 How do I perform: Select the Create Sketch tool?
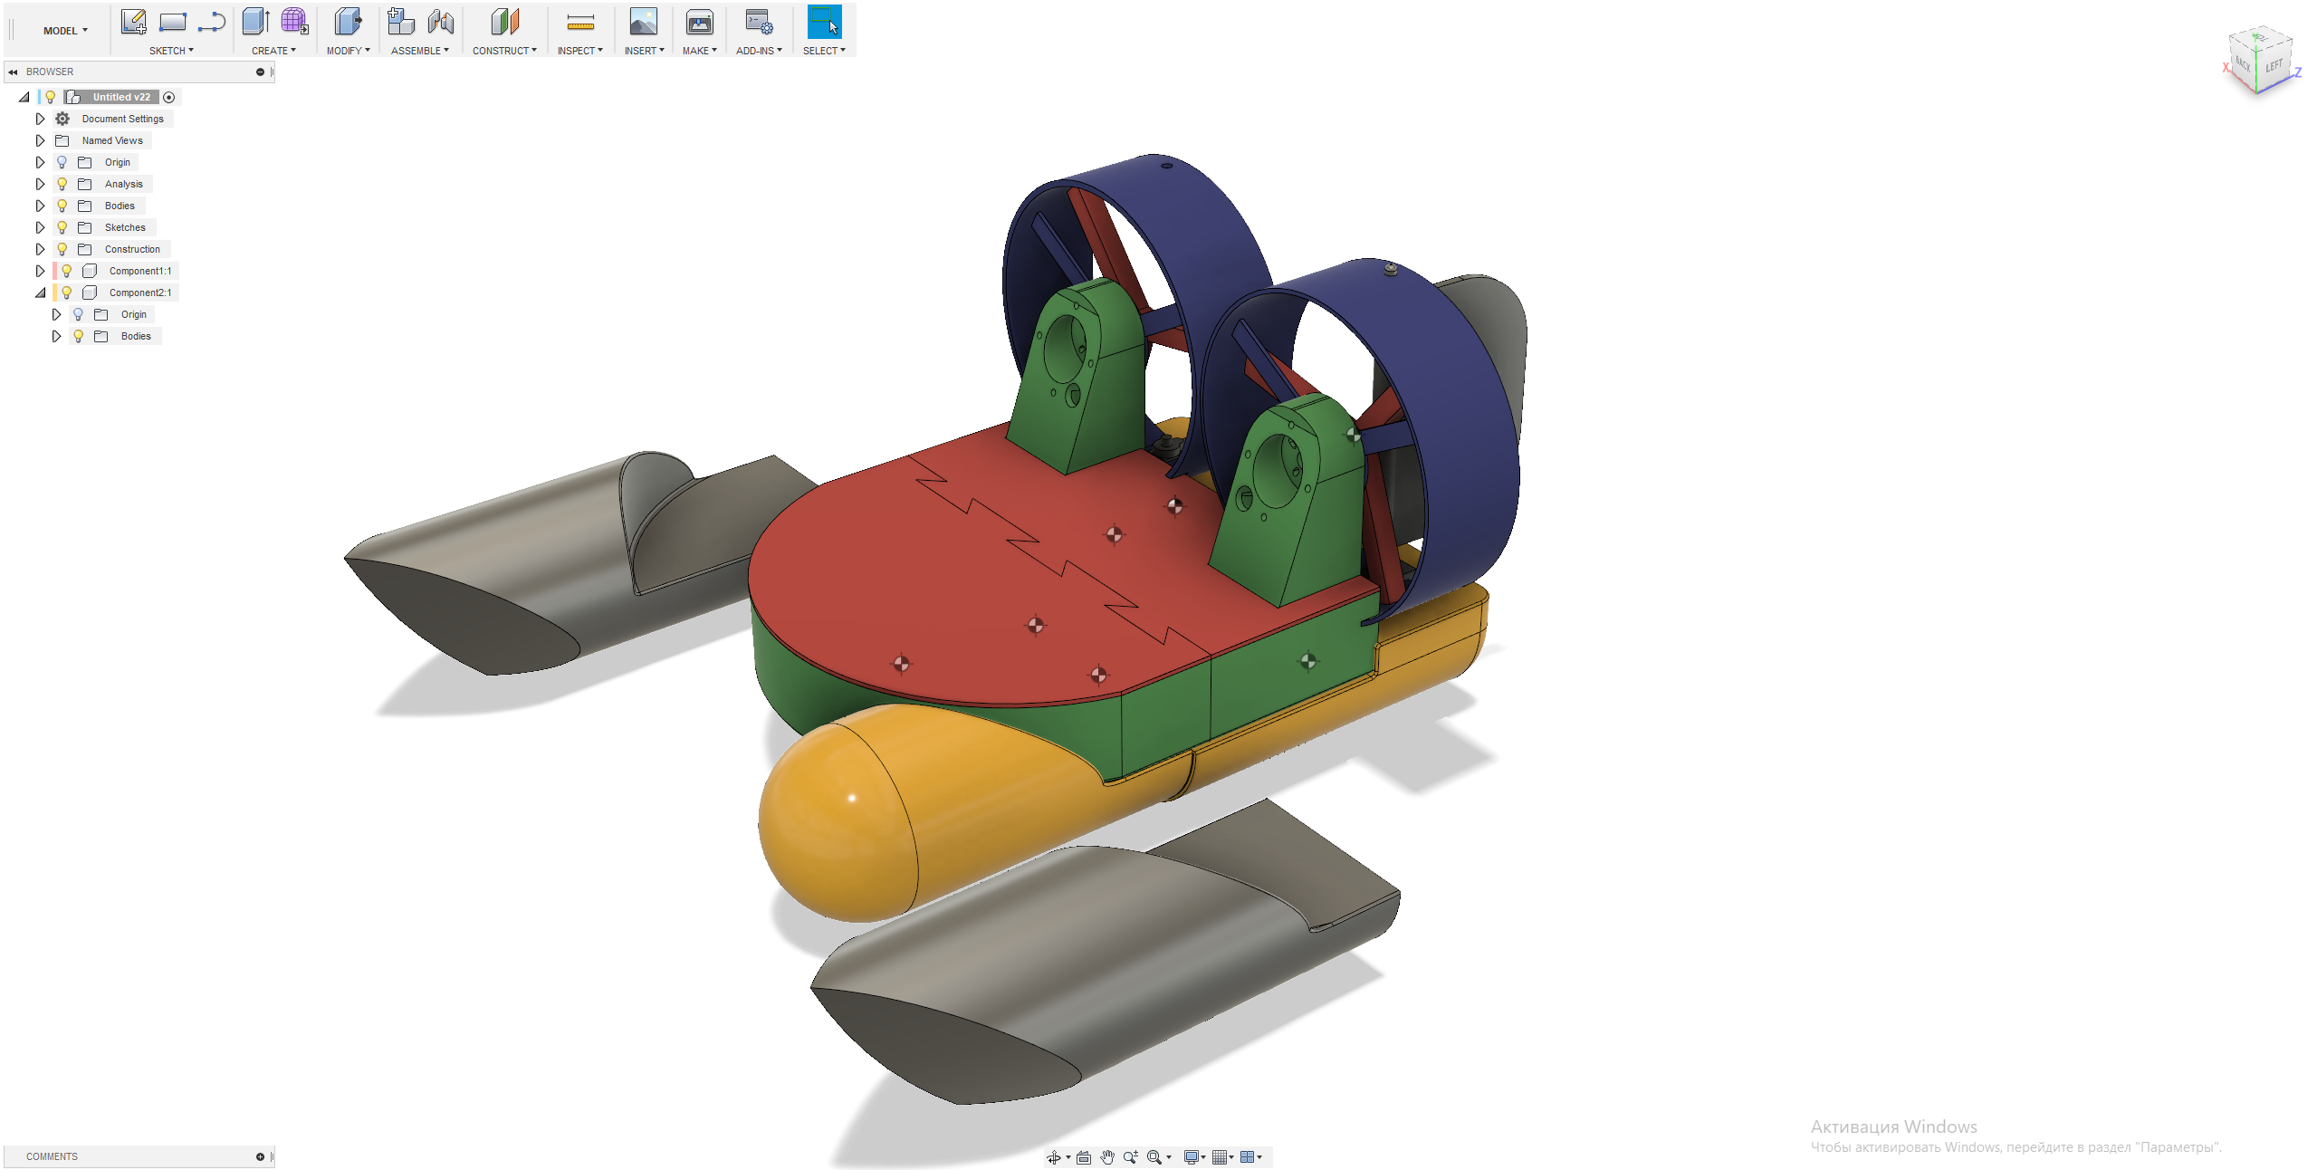click(134, 22)
